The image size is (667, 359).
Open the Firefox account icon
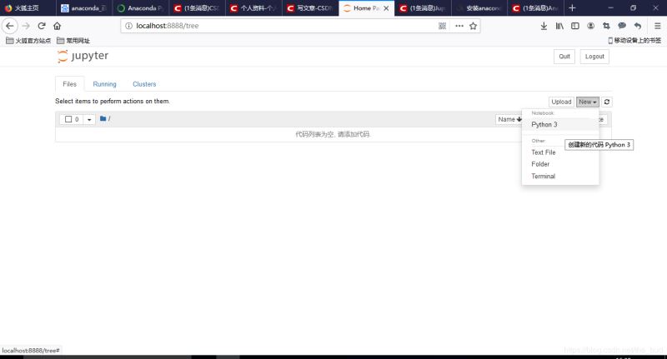coord(590,26)
